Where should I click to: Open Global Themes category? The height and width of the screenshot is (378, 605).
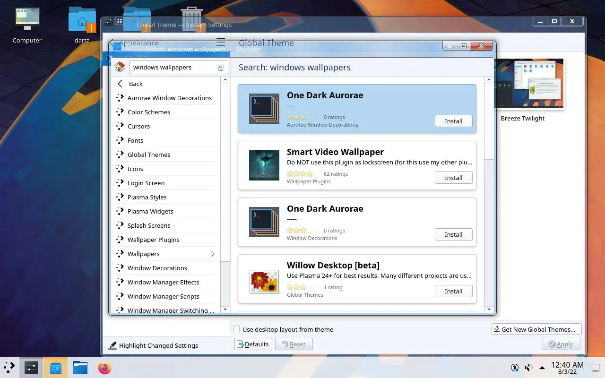point(165,155)
